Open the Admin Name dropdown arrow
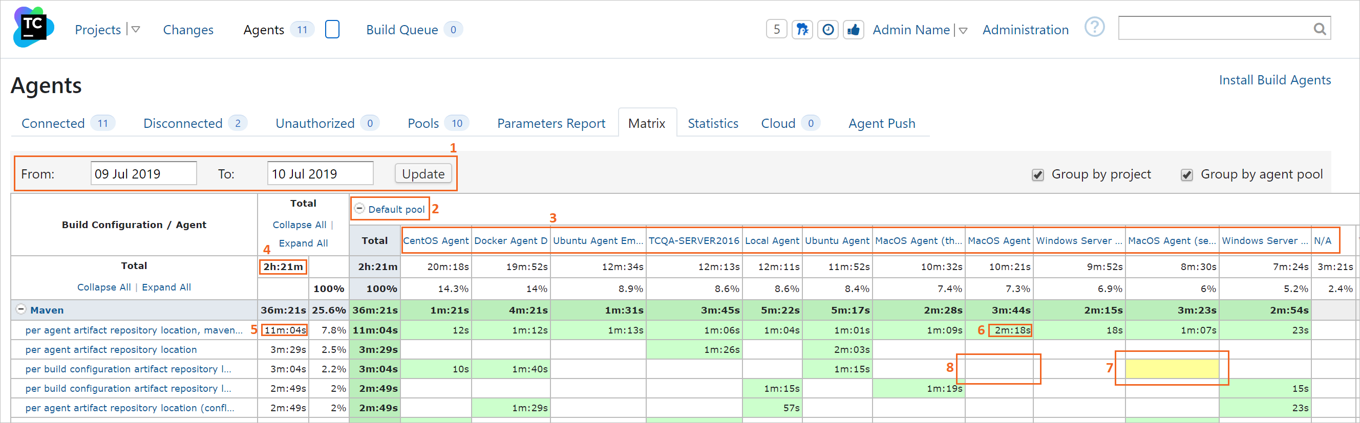This screenshot has height=423, width=1360. coord(963,31)
